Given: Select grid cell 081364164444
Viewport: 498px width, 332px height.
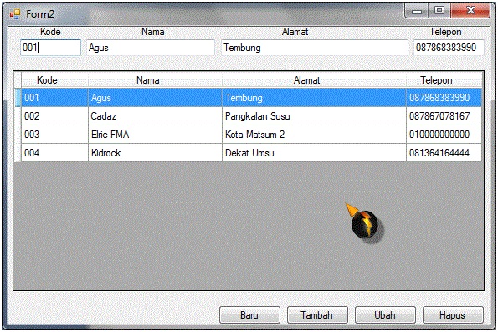Looking at the screenshot, I should tap(444, 153).
